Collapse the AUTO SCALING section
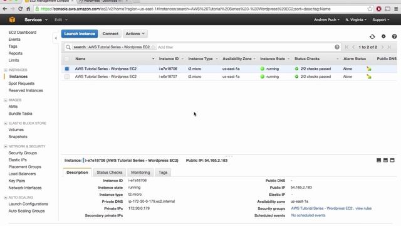The width and height of the screenshot is (401, 226). point(6,198)
